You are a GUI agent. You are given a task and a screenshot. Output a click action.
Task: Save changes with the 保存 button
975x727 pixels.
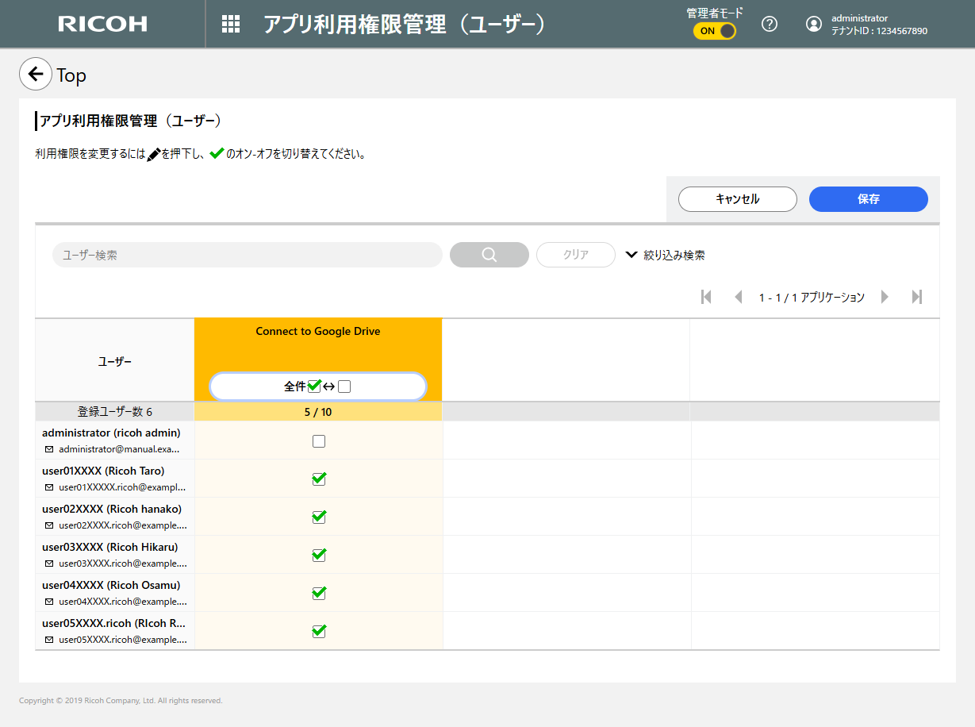click(869, 199)
